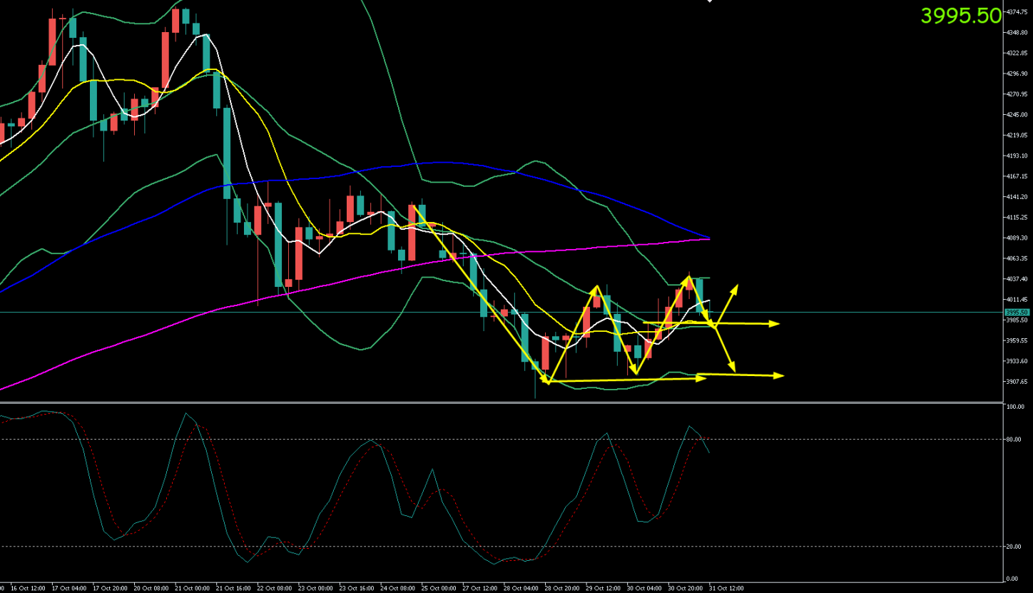1033x593 pixels.
Task: Select the blue moving average line's right end
Action: click(708, 238)
